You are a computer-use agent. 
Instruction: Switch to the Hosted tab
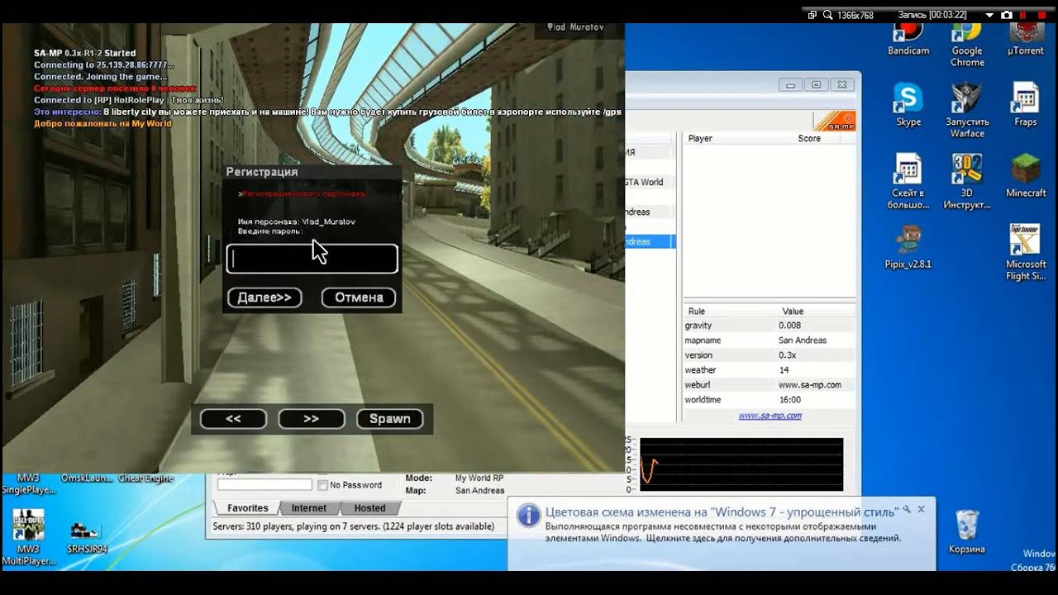tap(369, 508)
